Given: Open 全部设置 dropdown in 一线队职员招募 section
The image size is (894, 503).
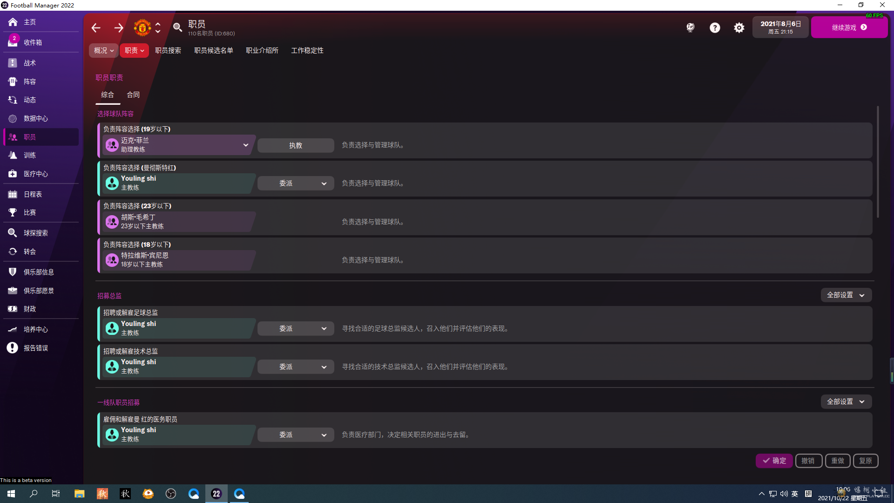Looking at the screenshot, I should [846, 402].
